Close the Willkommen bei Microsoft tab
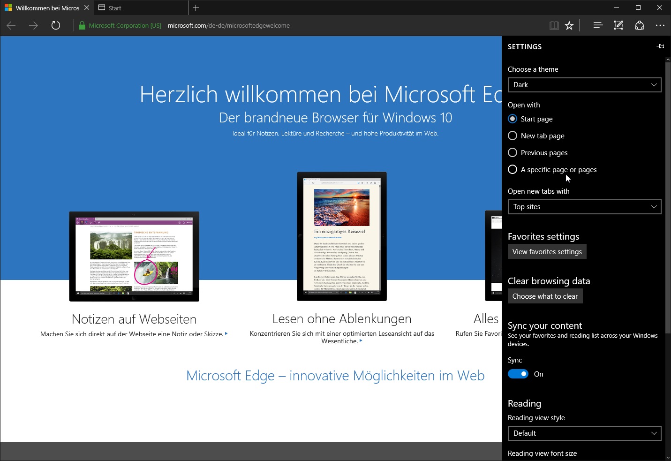This screenshot has height=461, width=671. (x=87, y=8)
